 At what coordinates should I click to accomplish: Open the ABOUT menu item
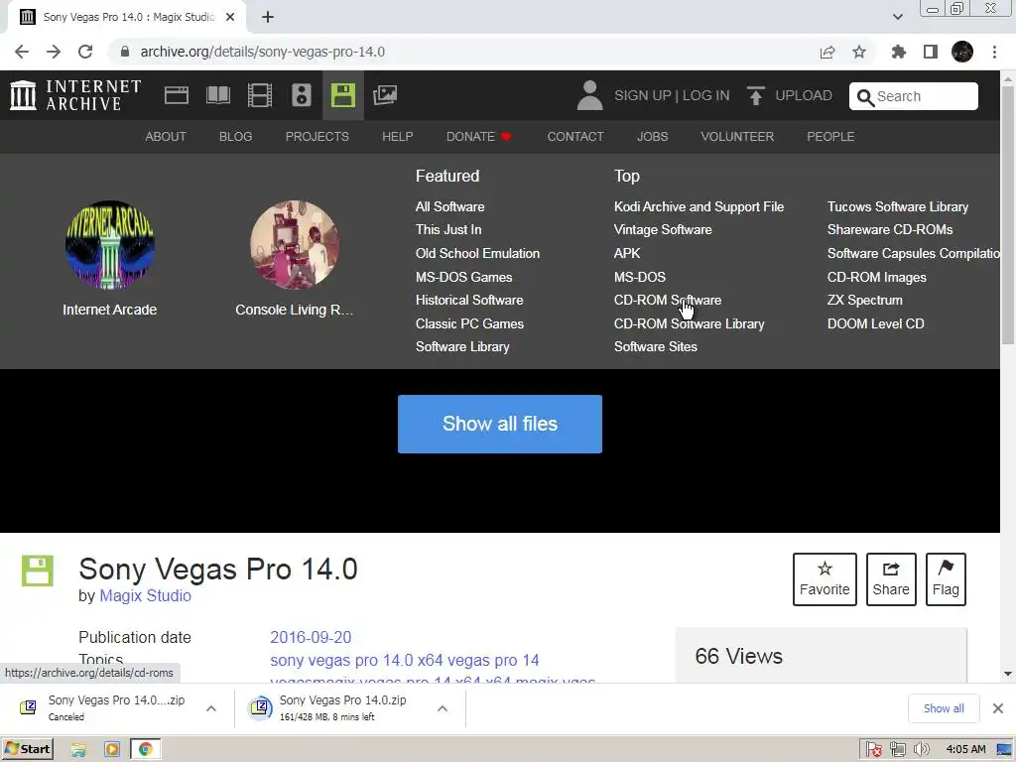point(166,137)
